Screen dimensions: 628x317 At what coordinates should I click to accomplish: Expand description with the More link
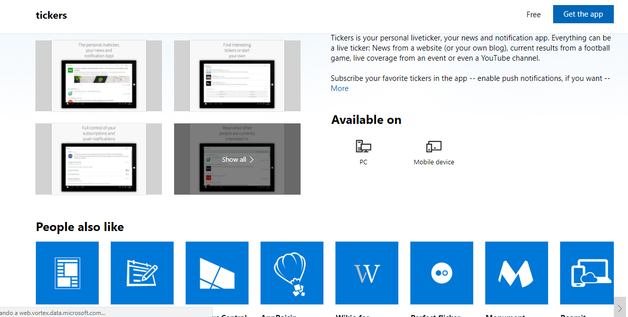(340, 88)
